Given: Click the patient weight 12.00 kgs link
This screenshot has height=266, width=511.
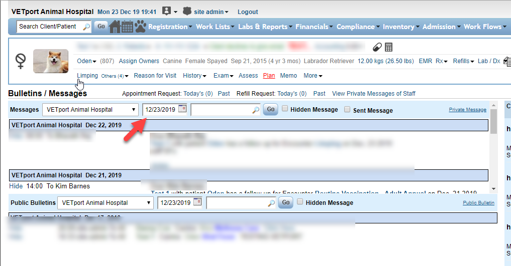Looking at the screenshot, I should coord(385,61).
